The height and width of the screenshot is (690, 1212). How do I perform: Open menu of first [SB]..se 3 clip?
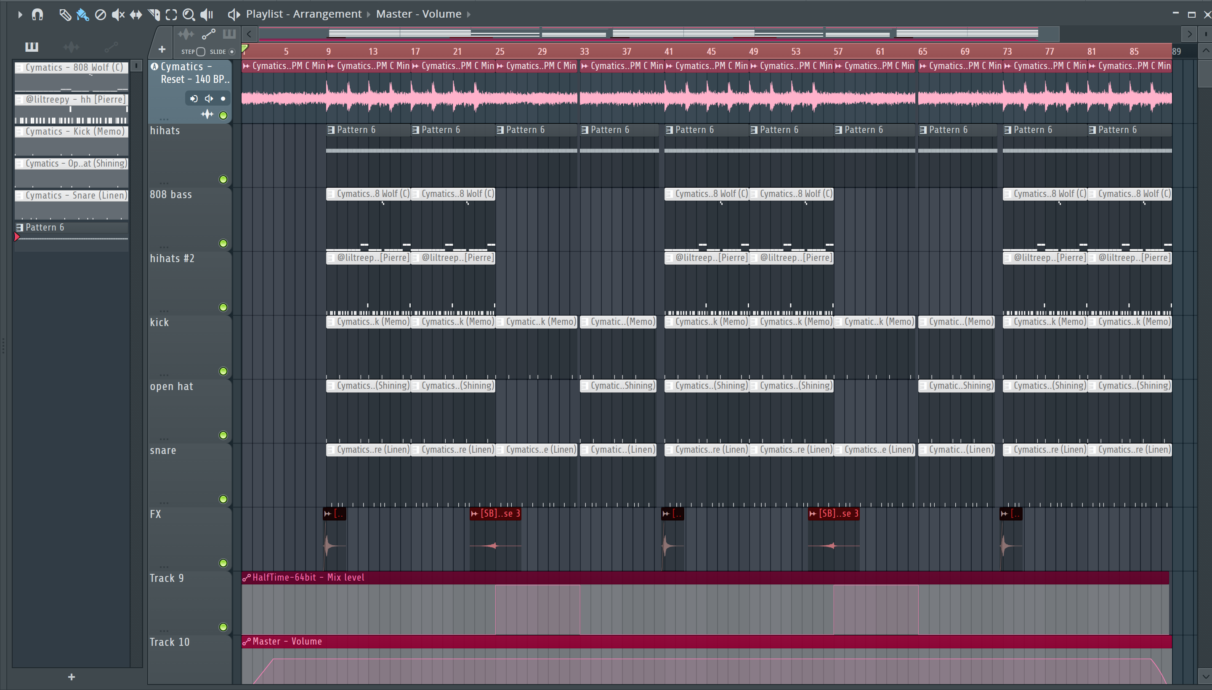point(474,513)
